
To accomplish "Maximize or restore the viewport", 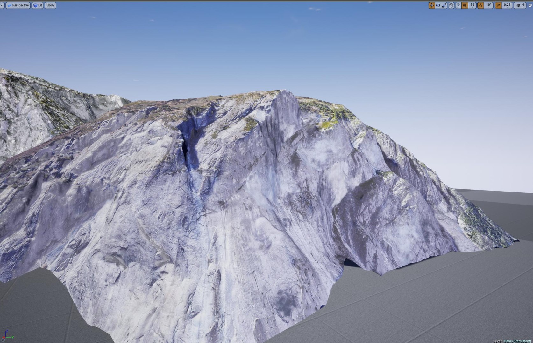I will [530, 5].
